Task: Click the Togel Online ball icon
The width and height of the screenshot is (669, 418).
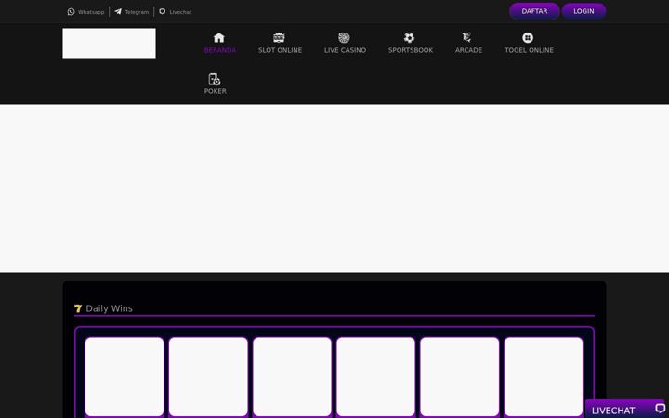Action: (x=528, y=37)
